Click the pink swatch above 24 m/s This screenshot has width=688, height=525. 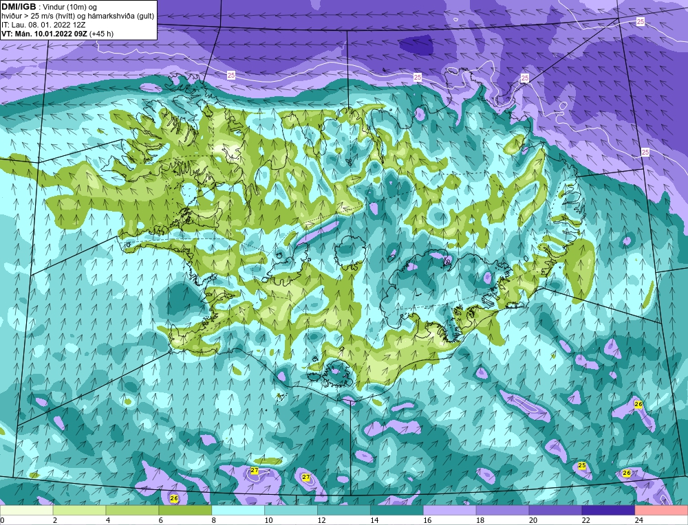point(661,511)
